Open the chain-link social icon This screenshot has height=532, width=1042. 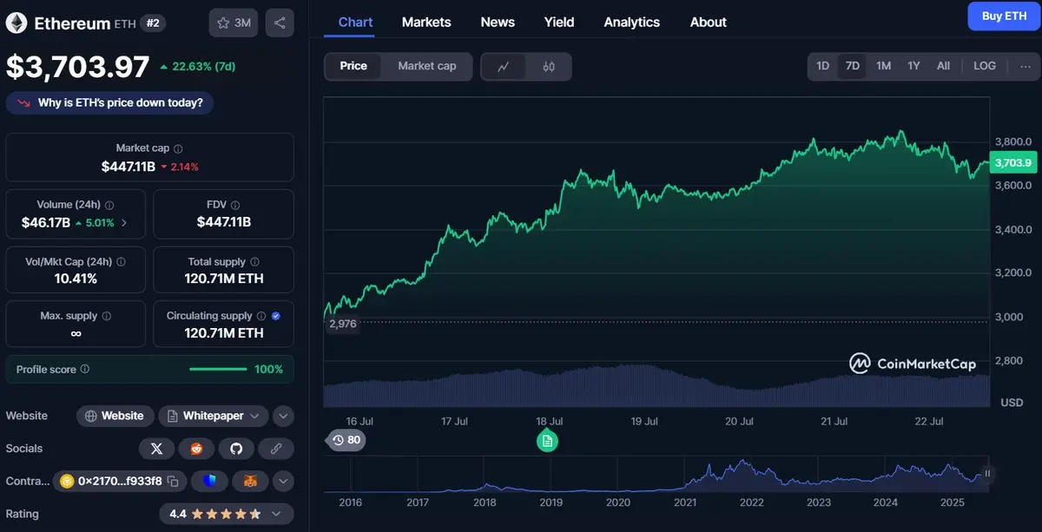pos(276,449)
